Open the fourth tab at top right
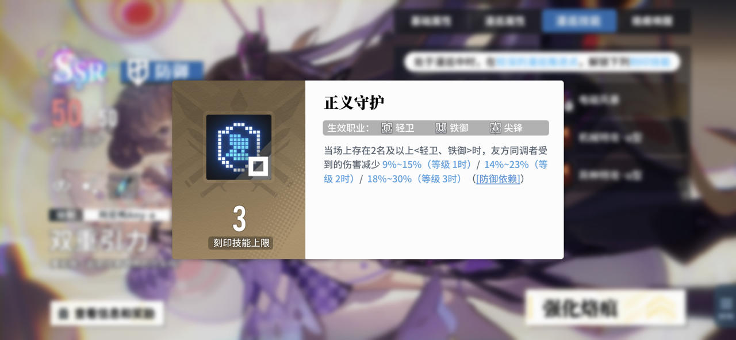The height and width of the screenshot is (340, 736). [653, 21]
